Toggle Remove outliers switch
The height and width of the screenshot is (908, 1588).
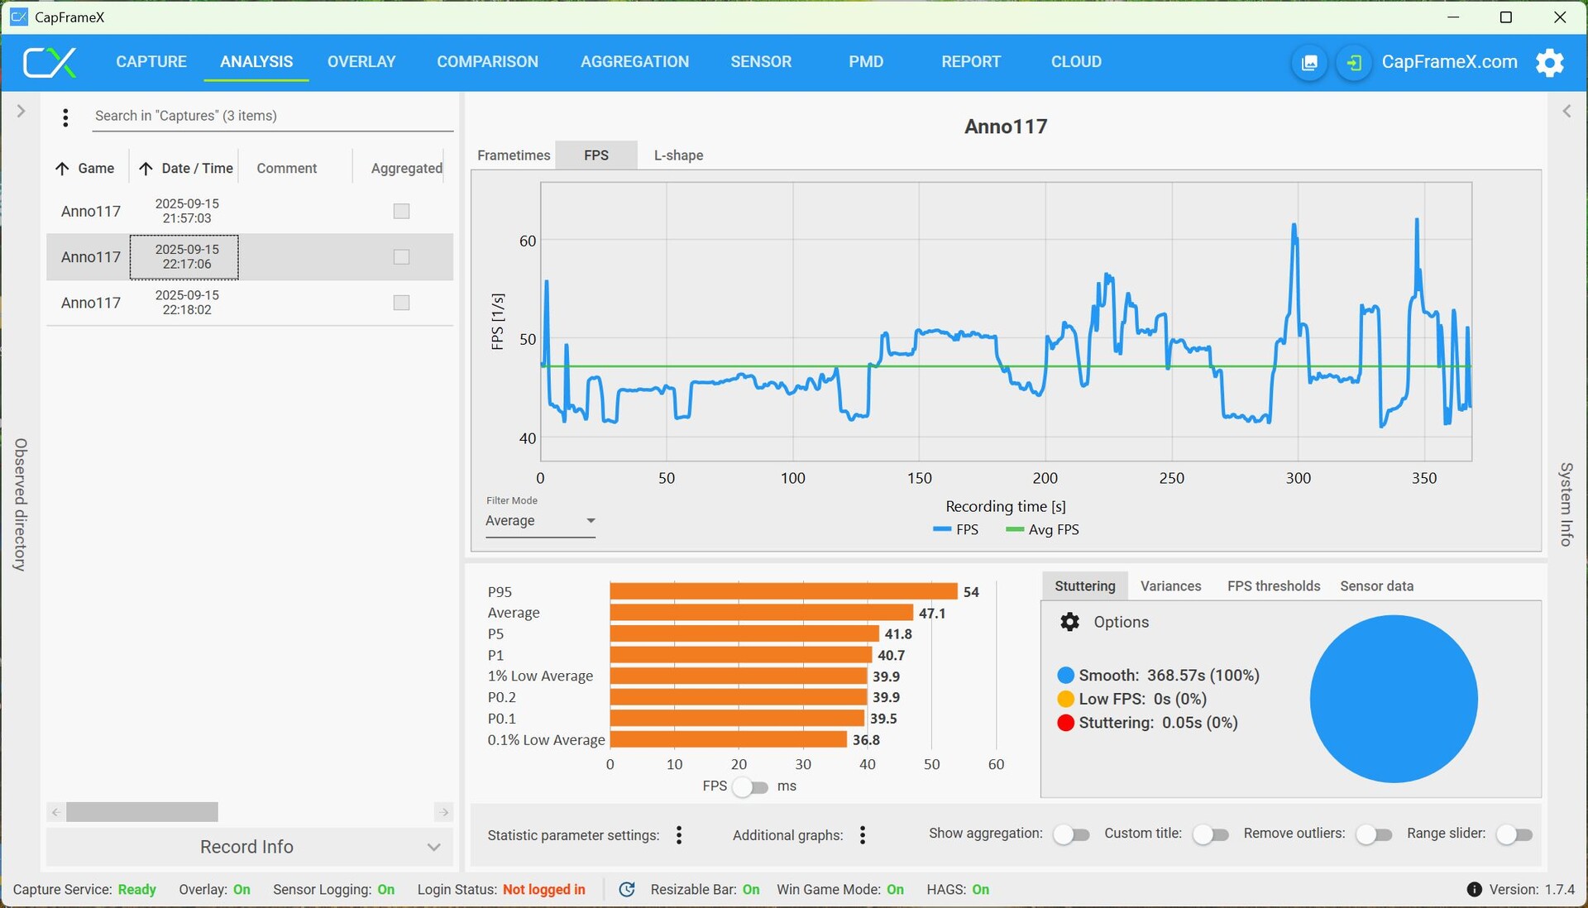point(1373,834)
